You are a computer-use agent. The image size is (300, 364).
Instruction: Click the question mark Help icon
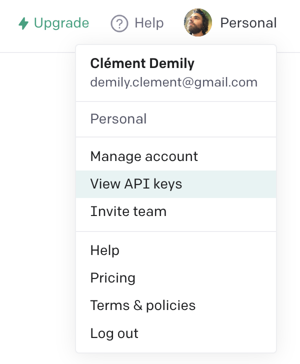pos(119,23)
